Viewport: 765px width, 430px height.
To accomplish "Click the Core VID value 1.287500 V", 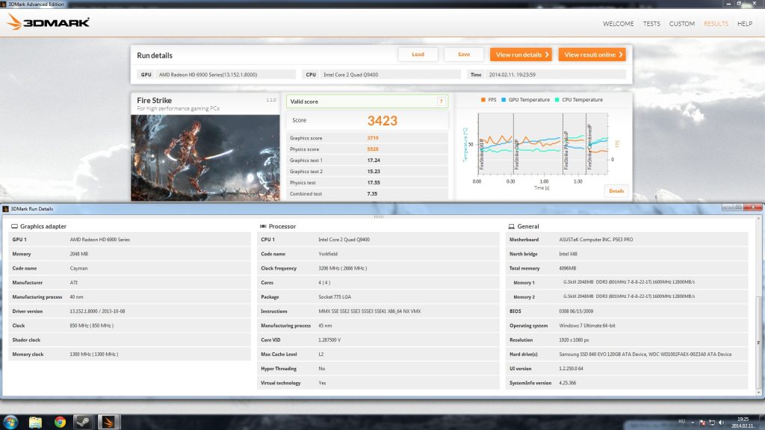I will pyautogui.click(x=329, y=340).
